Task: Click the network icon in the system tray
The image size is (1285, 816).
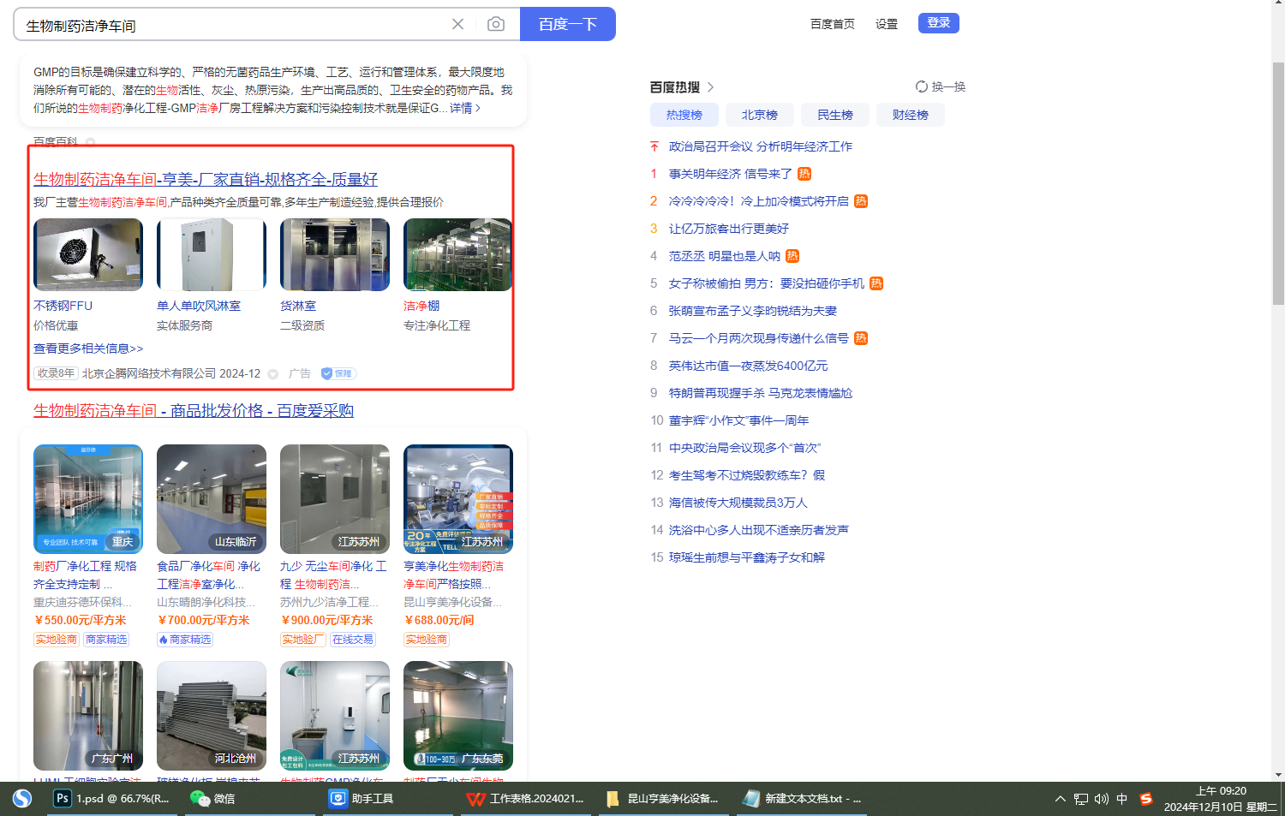Action: pyautogui.click(x=1081, y=799)
